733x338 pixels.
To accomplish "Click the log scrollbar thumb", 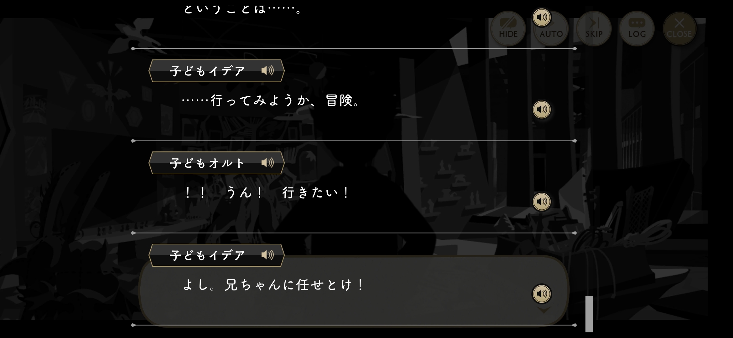I will tap(589, 314).
